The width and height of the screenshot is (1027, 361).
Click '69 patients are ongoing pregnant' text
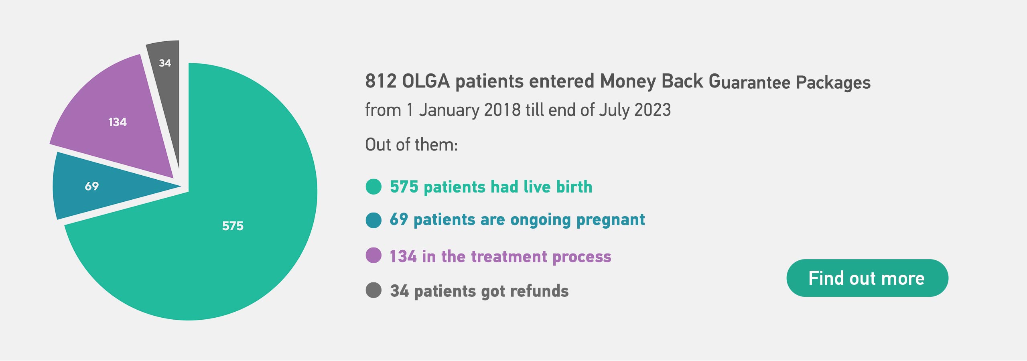point(518,220)
